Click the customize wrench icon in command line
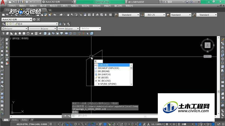This screenshot has width=225, height=126. coord(69,116)
